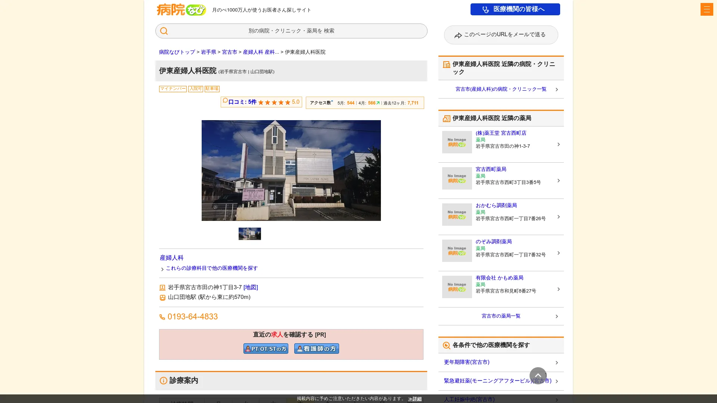Click the 病院なび site logo

coord(181,10)
